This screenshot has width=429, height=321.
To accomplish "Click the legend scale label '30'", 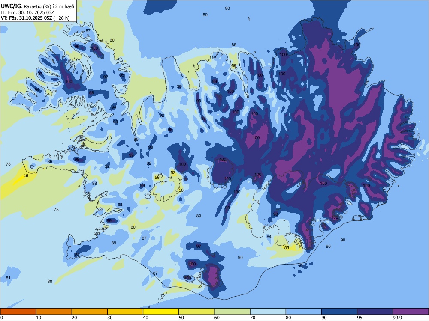I will pyautogui.click(x=110, y=318).
